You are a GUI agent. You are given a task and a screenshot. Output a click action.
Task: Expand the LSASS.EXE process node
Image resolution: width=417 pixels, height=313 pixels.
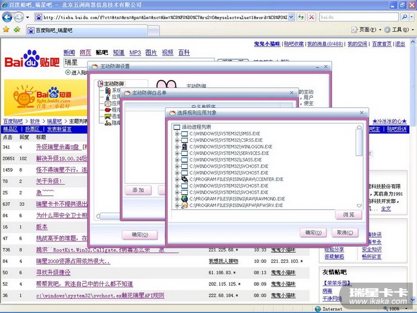click(177, 159)
